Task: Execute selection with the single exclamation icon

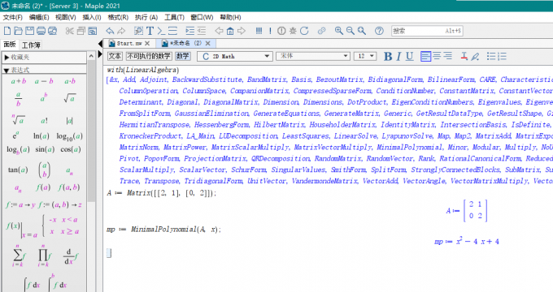Action: (x=270, y=31)
